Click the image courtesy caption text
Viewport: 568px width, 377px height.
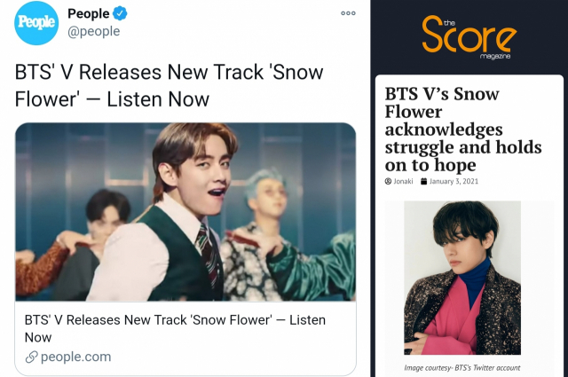pos(462,367)
